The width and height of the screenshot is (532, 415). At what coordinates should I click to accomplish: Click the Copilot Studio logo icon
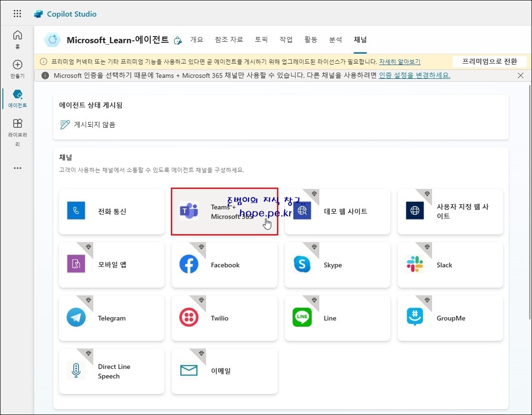tap(39, 14)
